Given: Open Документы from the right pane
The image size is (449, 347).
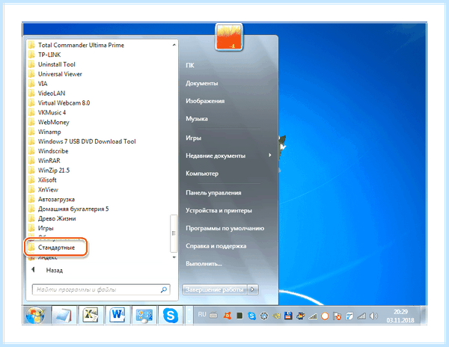Looking at the screenshot, I should [201, 83].
